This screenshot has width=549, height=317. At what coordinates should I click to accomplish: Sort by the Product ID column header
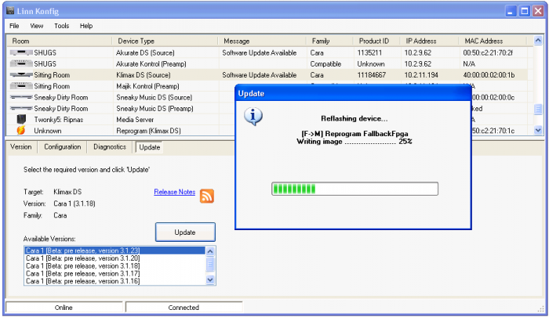coord(376,41)
